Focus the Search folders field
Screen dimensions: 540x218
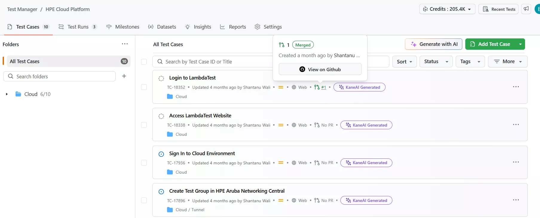point(59,76)
